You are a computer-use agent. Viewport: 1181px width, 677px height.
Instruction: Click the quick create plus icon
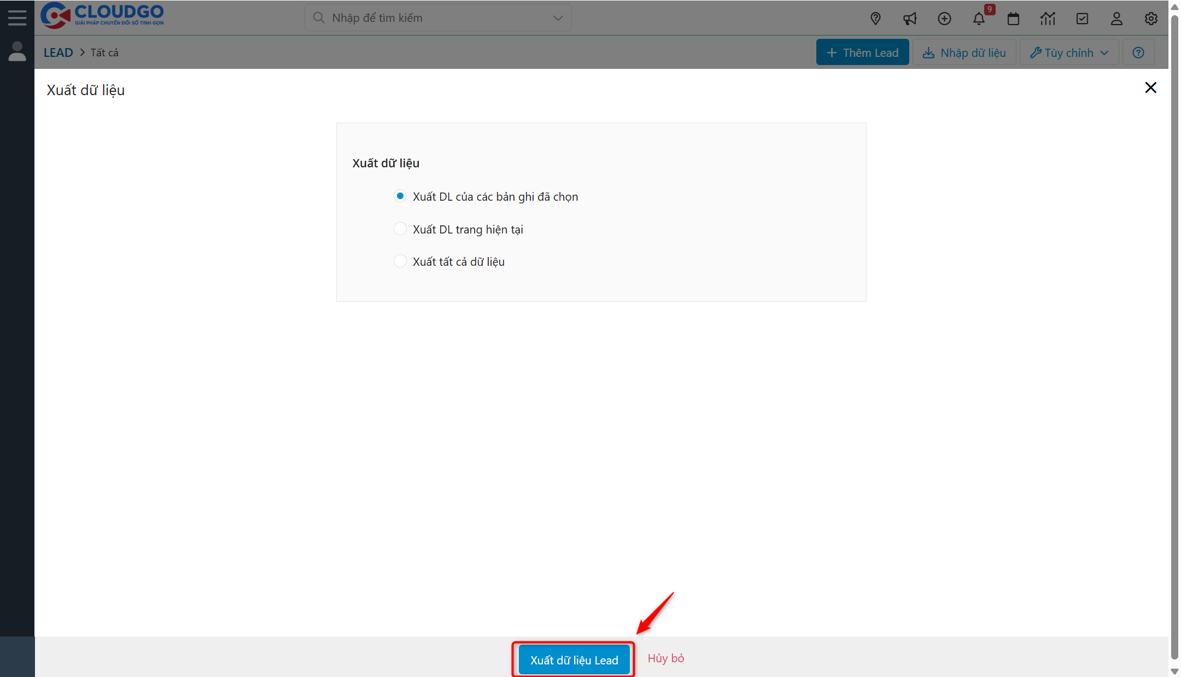[x=945, y=18]
